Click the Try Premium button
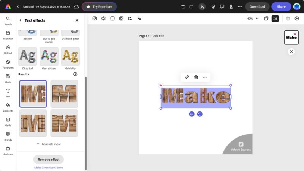The width and height of the screenshot is (304, 171). 99,6
